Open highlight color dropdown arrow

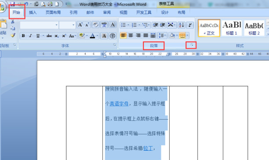point(87,36)
